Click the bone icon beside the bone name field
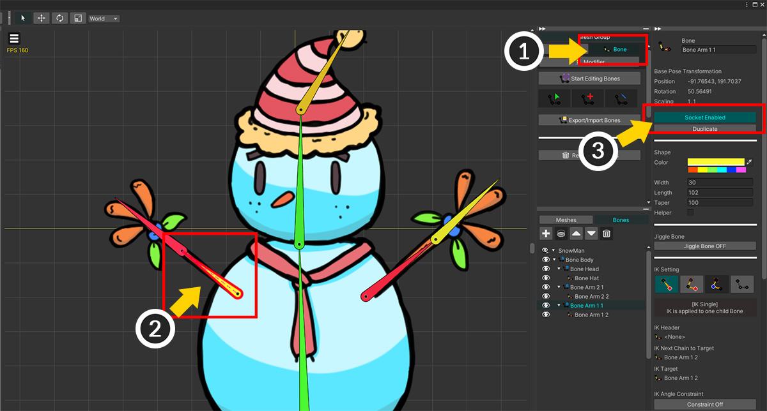This screenshot has height=411, width=767. (x=664, y=47)
